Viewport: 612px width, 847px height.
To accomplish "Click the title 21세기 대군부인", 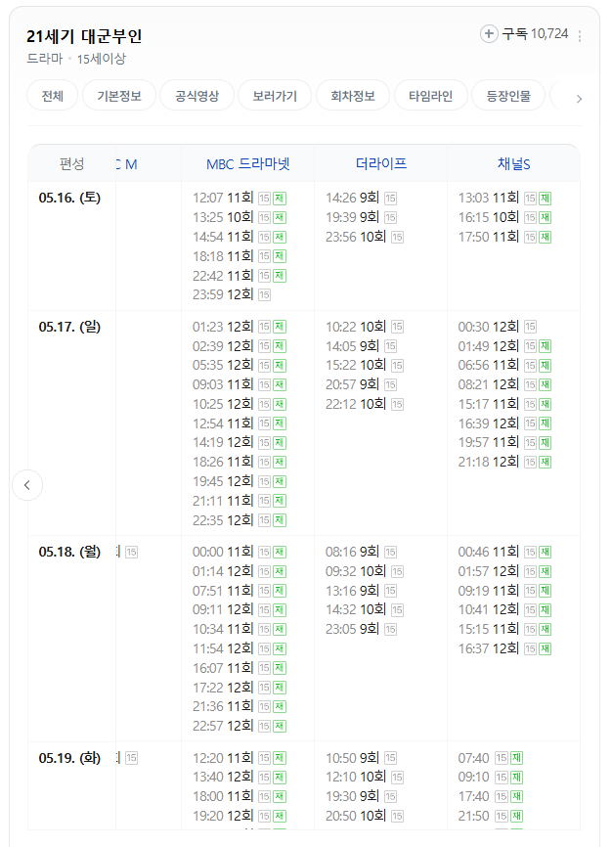I will click(x=84, y=36).
